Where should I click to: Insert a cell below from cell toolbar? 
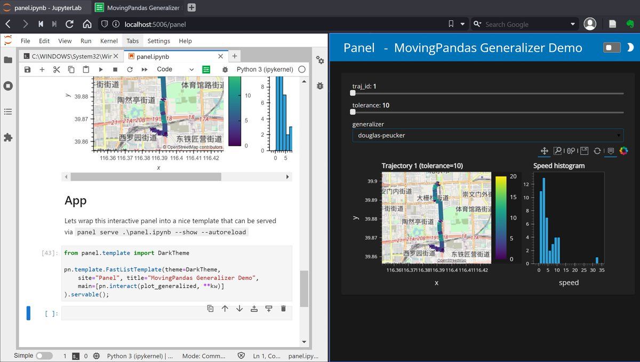click(268, 309)
